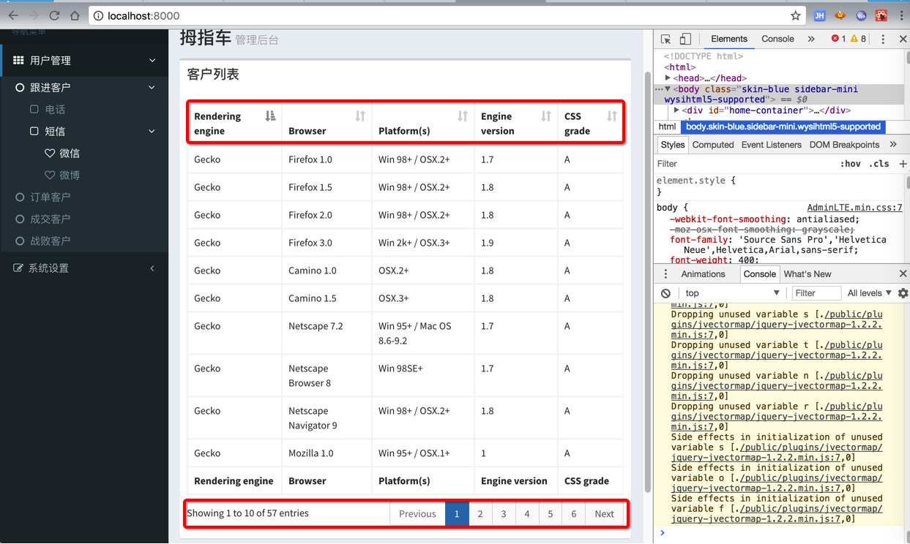Go to pagination page 3
The image size is (910, 544).
coord(504,514)
